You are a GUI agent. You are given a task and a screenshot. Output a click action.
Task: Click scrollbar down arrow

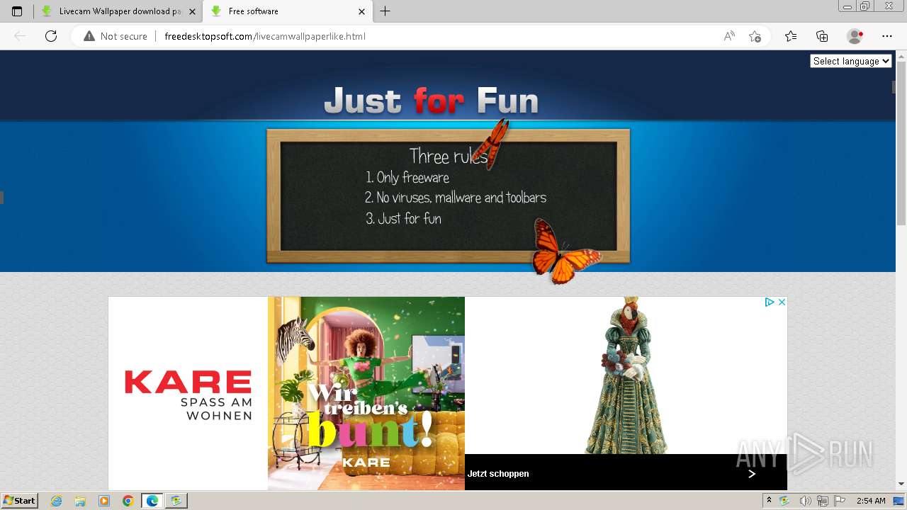coord(901,484)
